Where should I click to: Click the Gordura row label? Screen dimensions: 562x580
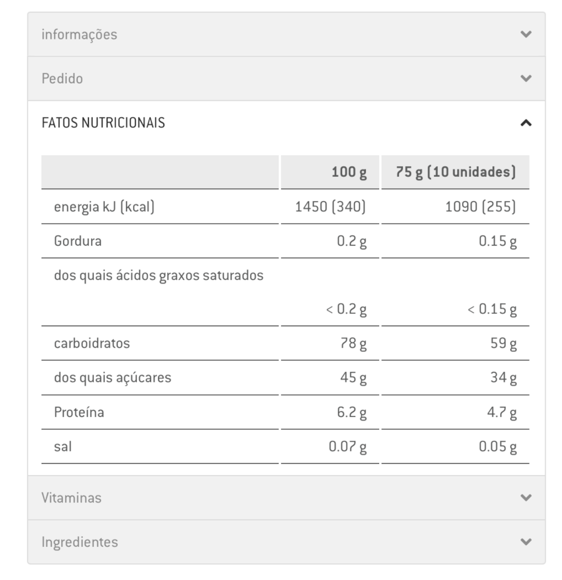77,241
